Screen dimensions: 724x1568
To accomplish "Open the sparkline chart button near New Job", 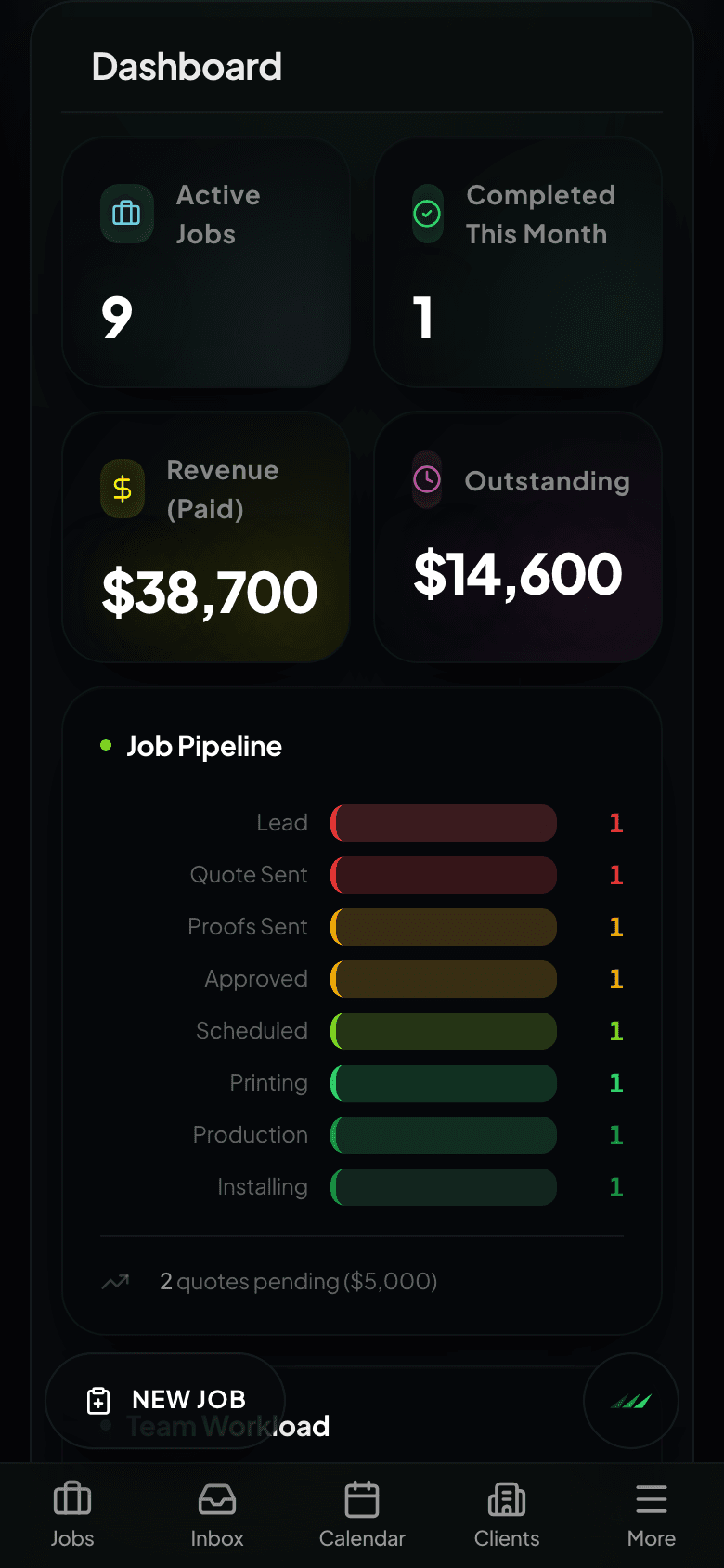I will coord(630,1401).
